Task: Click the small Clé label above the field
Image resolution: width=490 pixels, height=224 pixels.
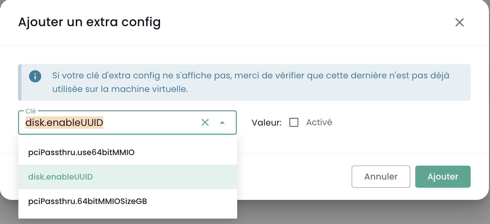Action: 31,111
